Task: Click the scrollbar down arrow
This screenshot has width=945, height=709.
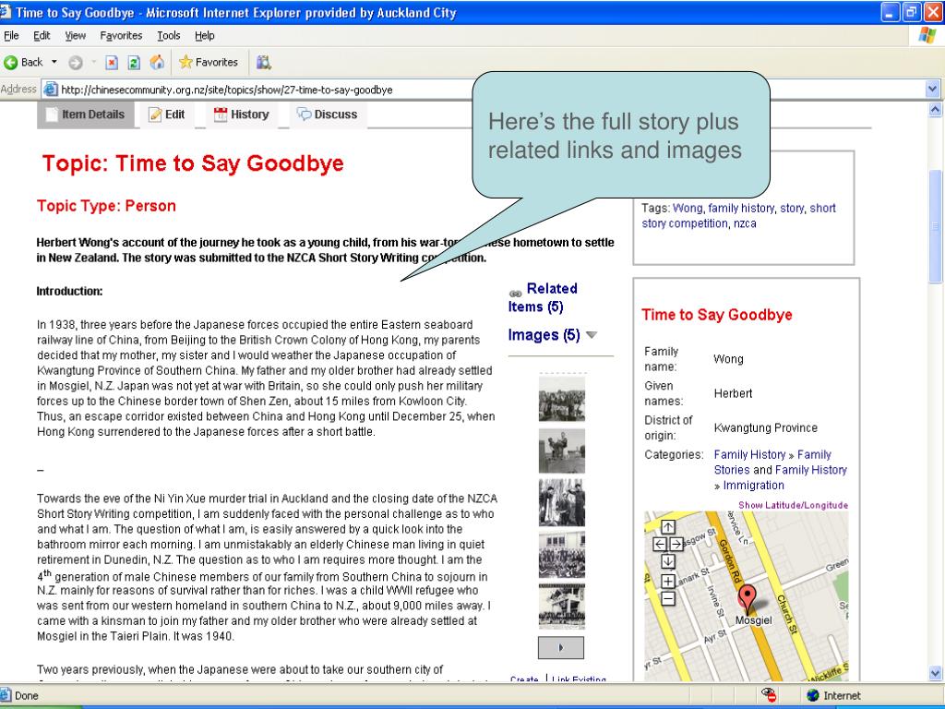Action: coord(935,673)
